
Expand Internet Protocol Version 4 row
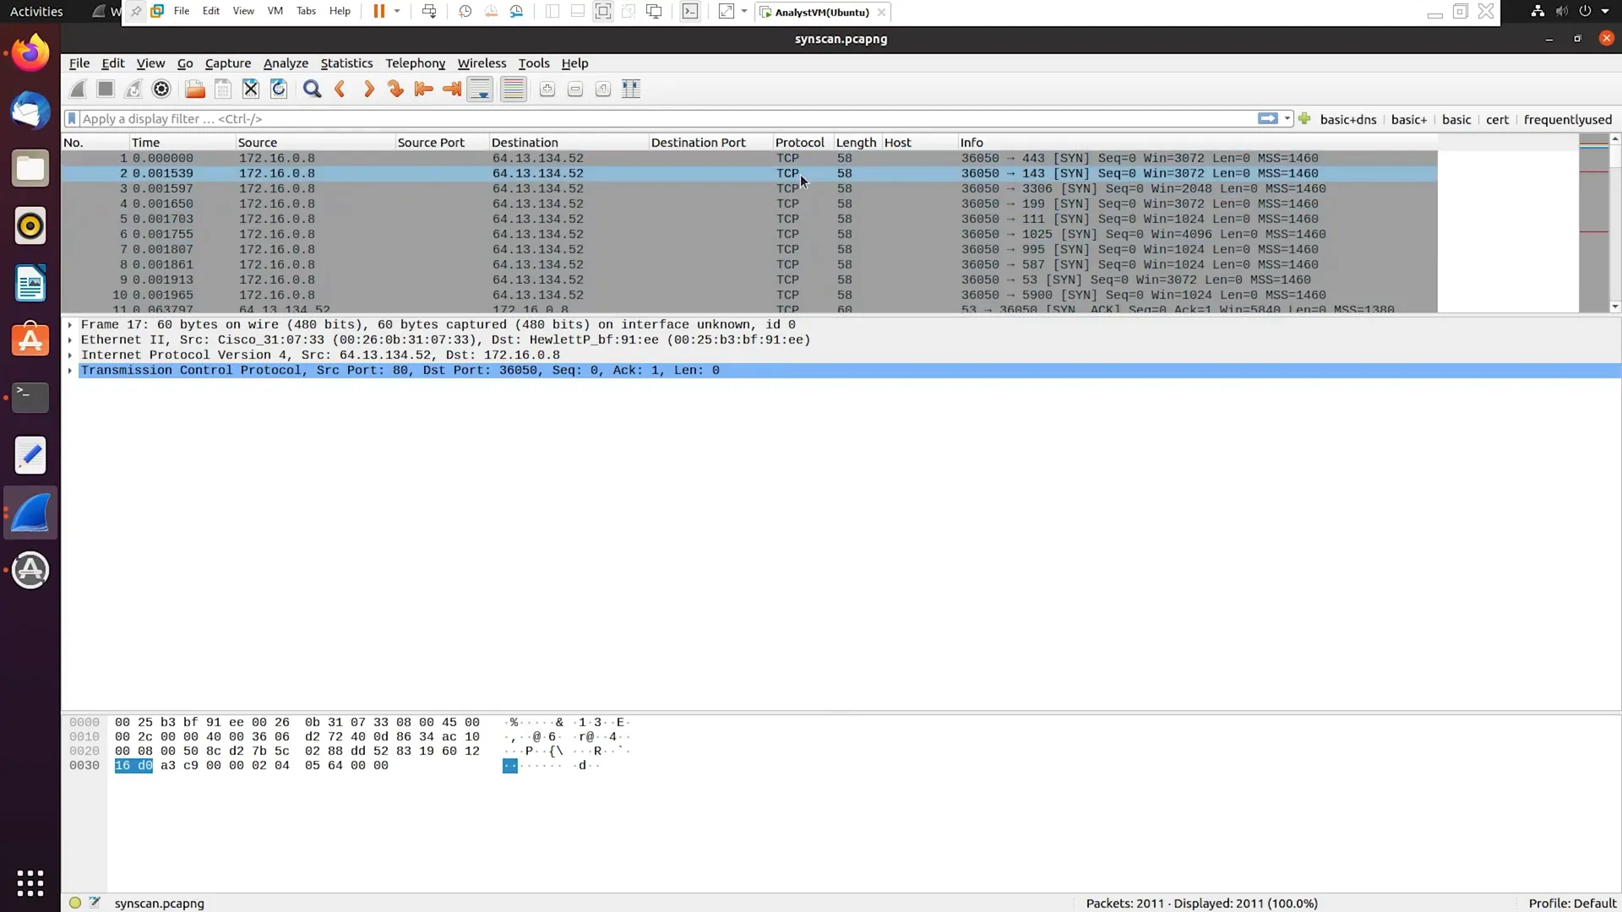[x=70, y=355]
